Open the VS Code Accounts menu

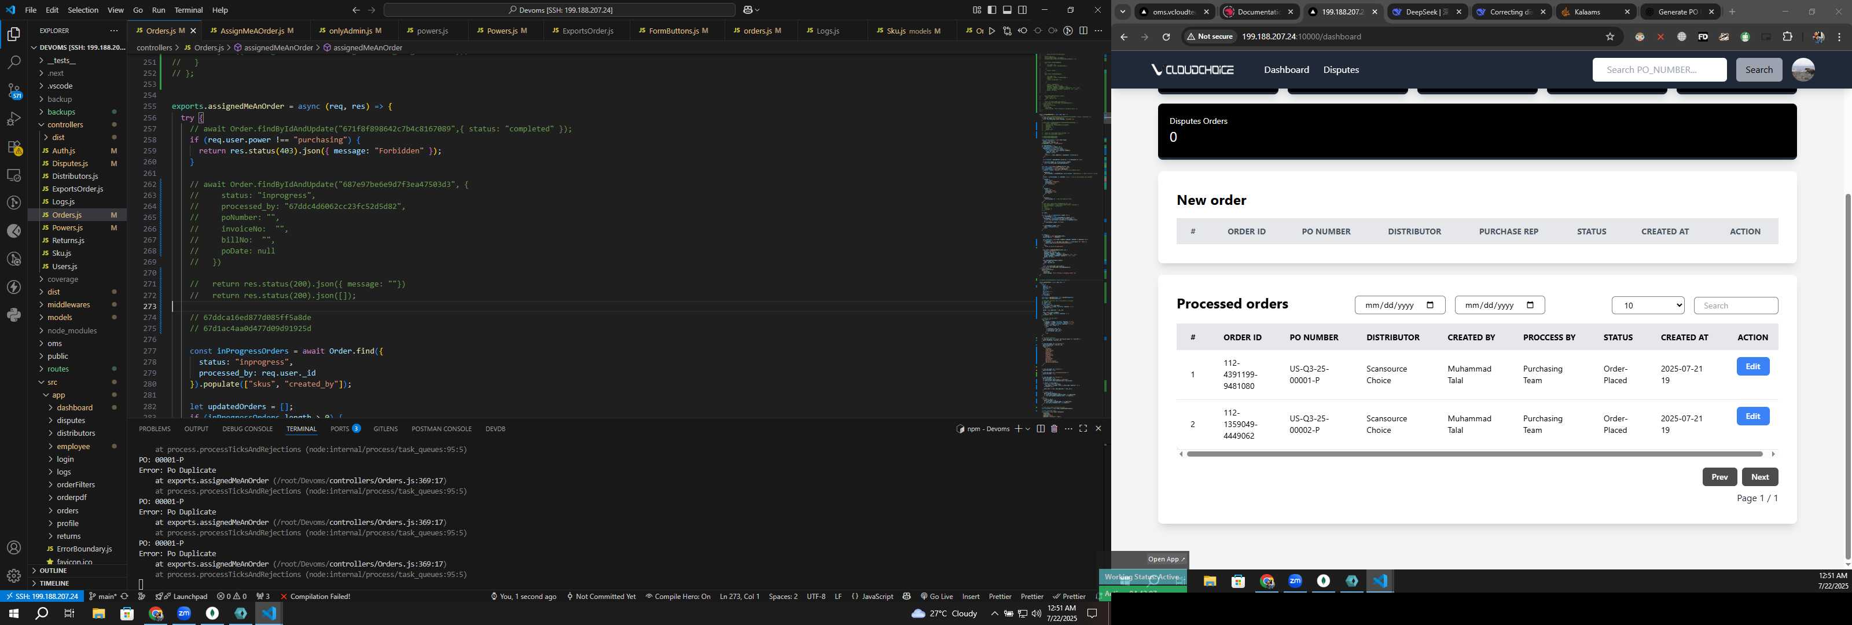(14, 548)
